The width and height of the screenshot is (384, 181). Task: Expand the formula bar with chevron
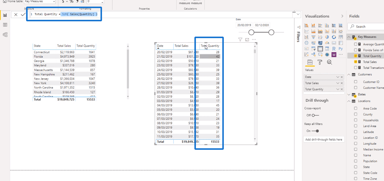[298, 14]
